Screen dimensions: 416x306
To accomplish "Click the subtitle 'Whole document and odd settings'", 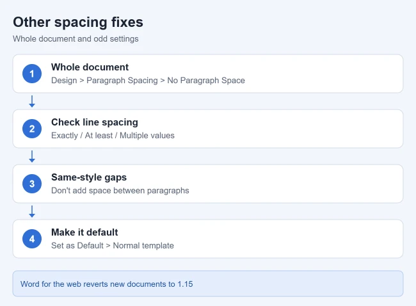I will 76,39.
